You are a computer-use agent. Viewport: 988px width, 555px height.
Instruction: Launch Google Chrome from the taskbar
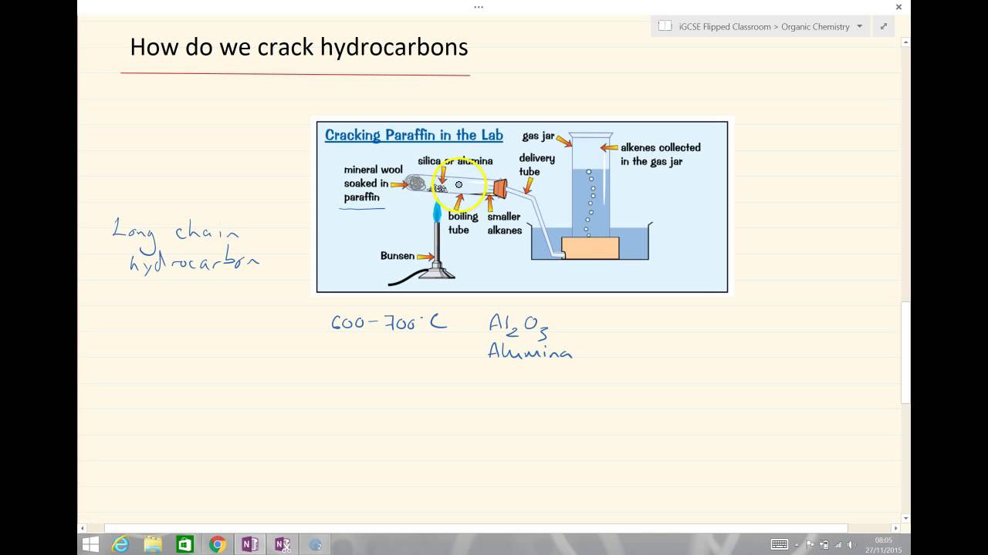coord(218,544)
